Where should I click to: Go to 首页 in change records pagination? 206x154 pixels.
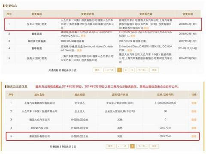point(97,70)
